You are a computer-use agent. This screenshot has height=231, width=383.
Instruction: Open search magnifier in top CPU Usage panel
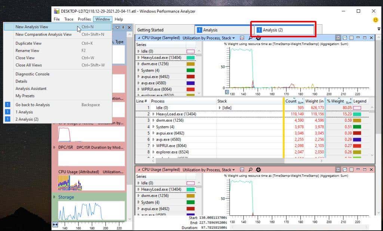click(250, 38)
